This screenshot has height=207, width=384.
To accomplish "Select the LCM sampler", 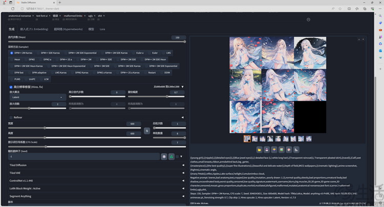I will [x=45, y=79].
